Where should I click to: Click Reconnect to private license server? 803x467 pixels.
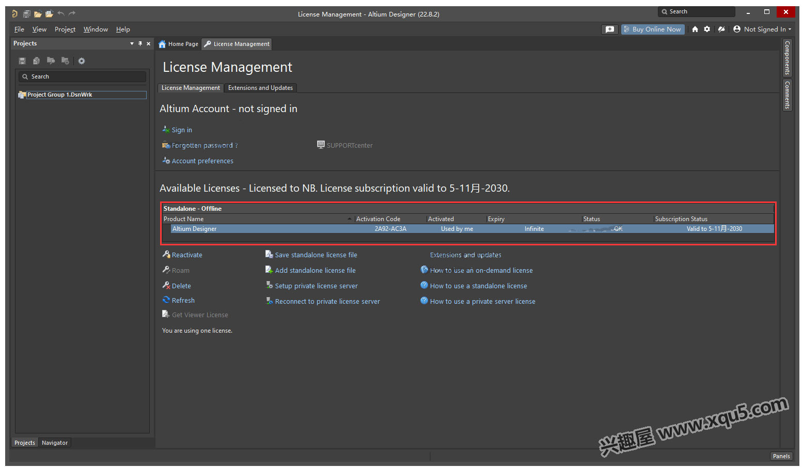(327, 301)
